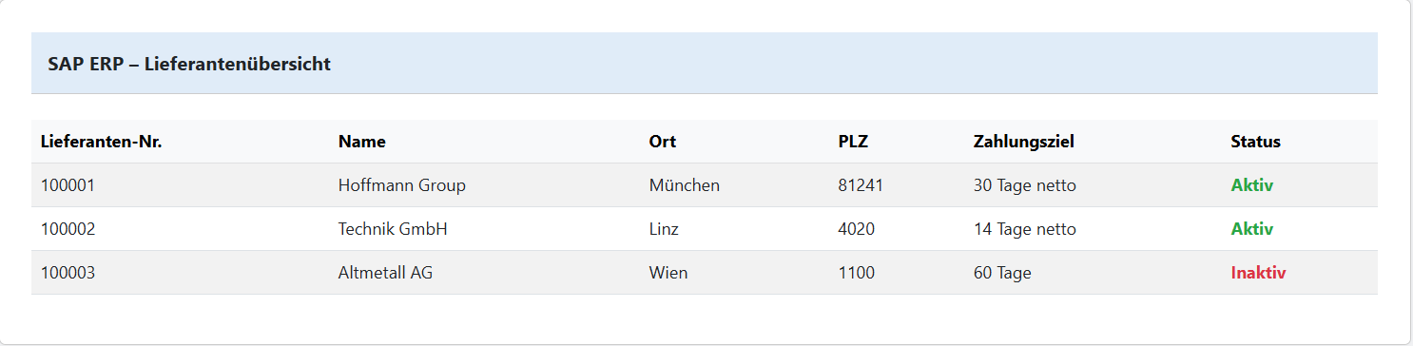
Task: Click the Technik GmbH name cell
Action: click(393, 229)
